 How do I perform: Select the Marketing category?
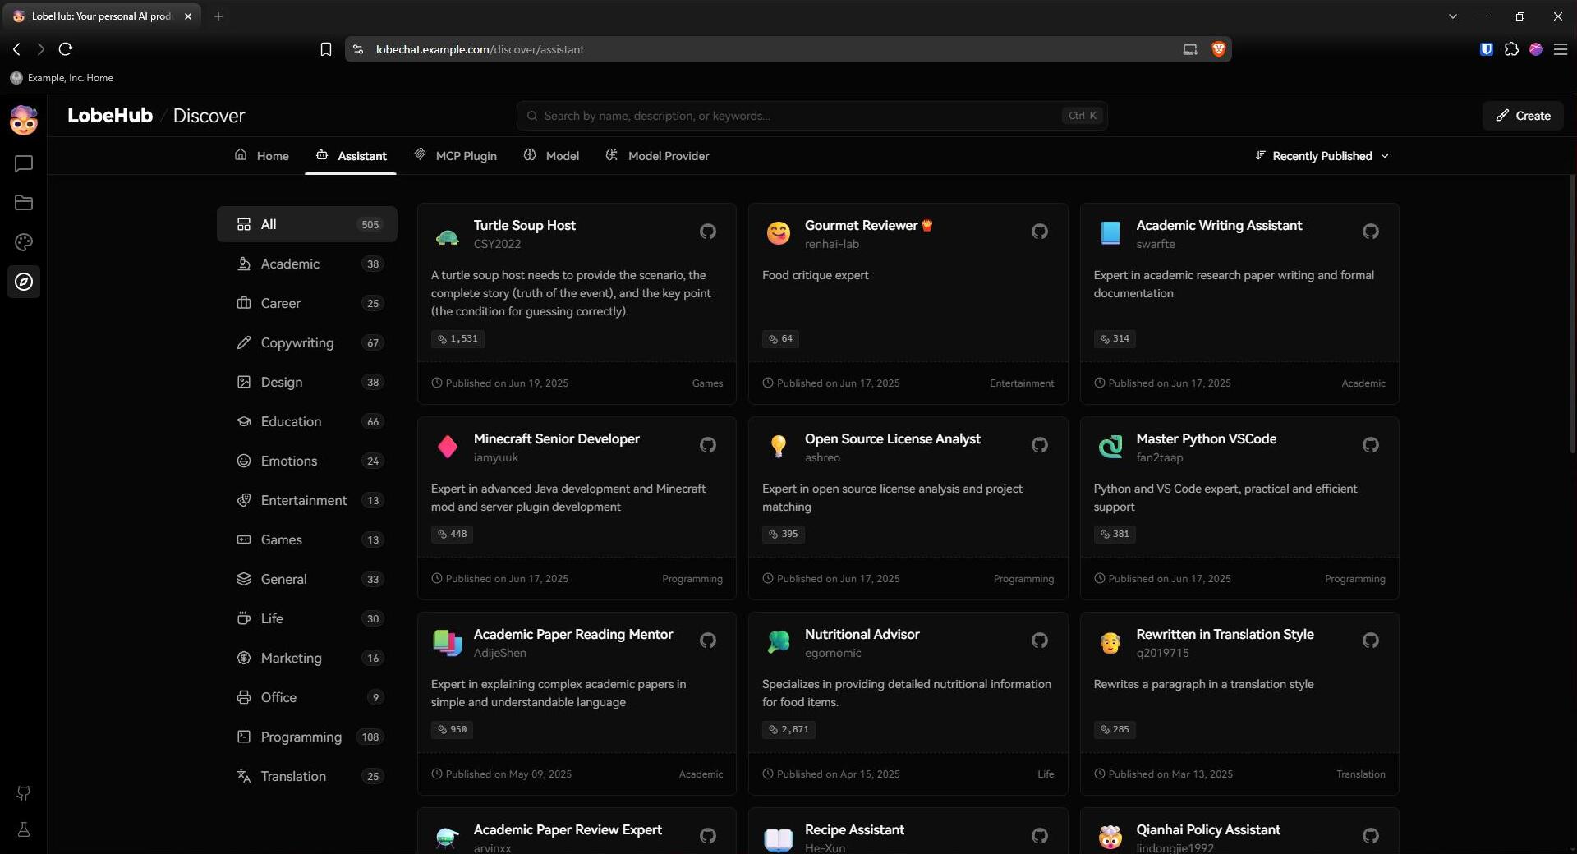pyautogui.click(x=307, y=658)
